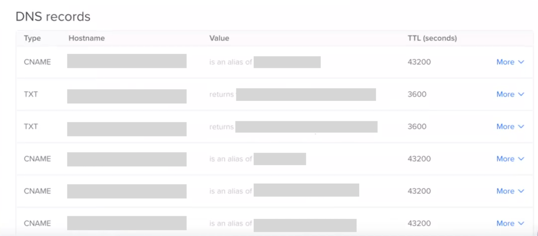Click the 43200 TTL in the top CNAME row
The image size is (538, 236).
[419, 62]
